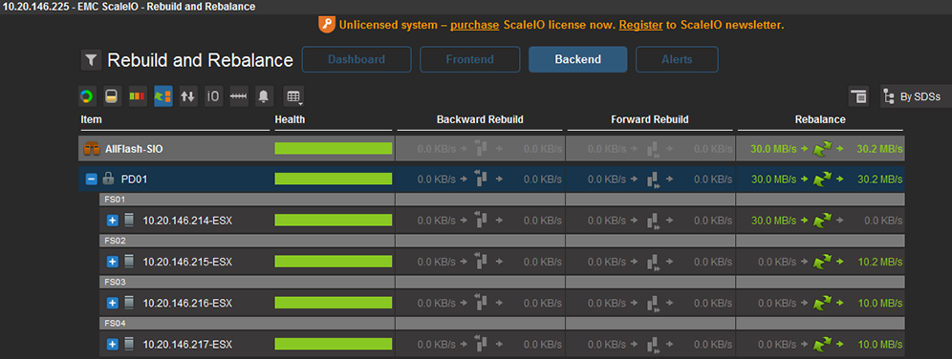Screen dimensions: 952x359
Task: Open the By SDSs grouping selector
Action: (916, 95)
